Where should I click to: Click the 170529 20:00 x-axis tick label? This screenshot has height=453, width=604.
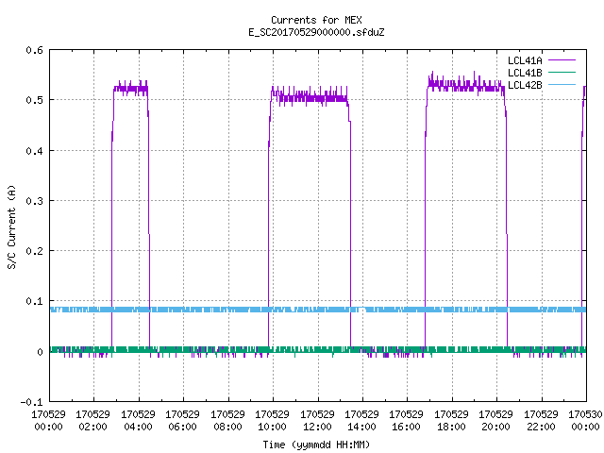pos(495,420)
